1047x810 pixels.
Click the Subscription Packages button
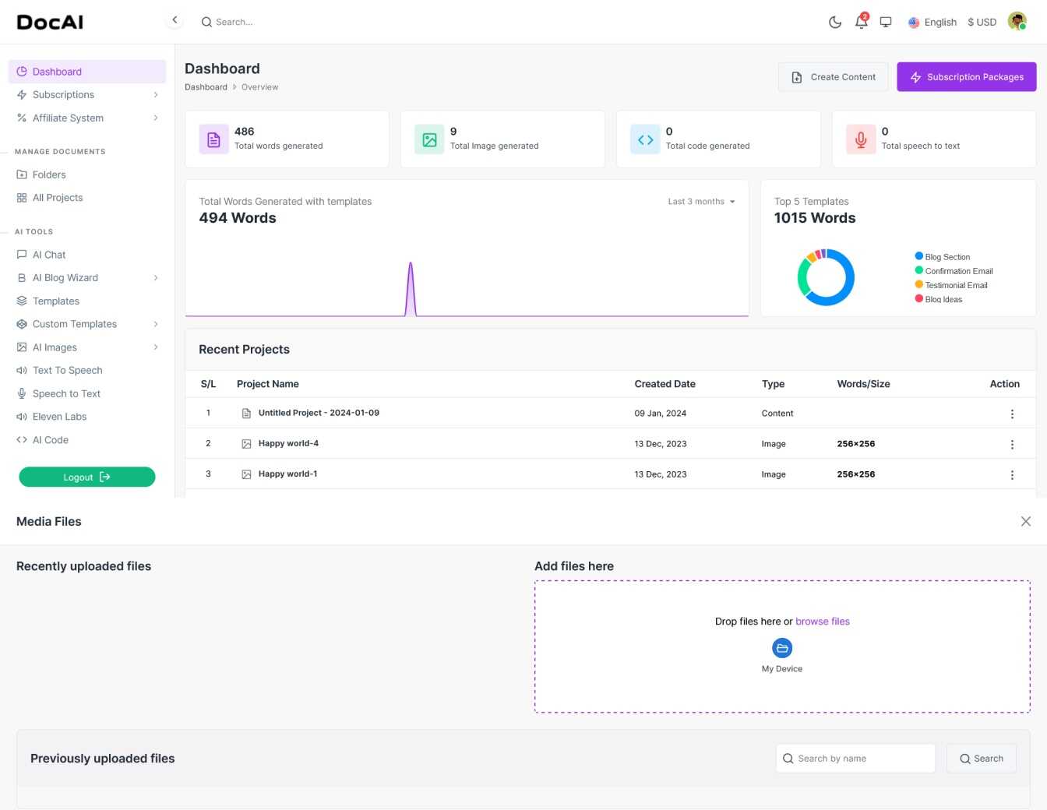[967, 77]
